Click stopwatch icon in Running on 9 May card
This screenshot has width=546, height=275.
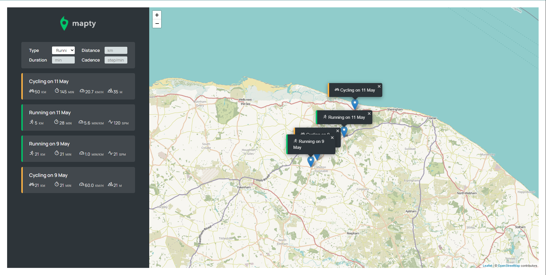[x=57, y=153]
